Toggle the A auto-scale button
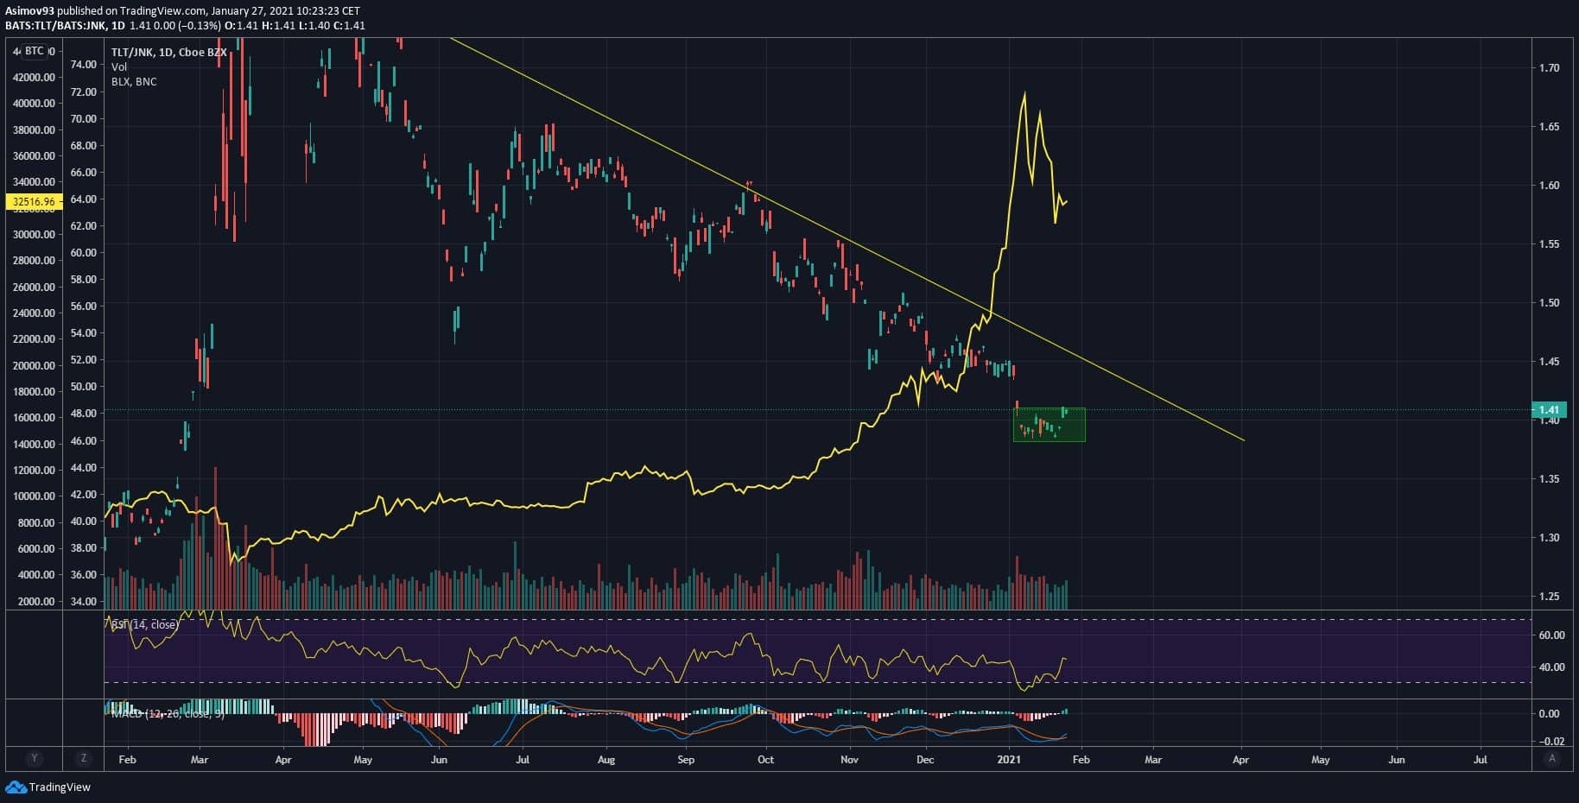The width and height of the screenshot is (1579, 803). tap(1552, 758)
